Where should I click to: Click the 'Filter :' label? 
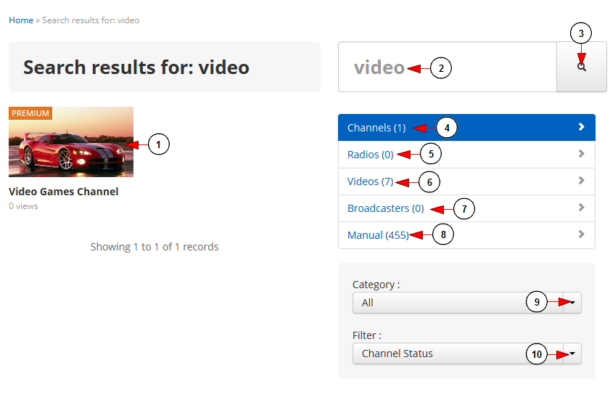click(367, 335)
